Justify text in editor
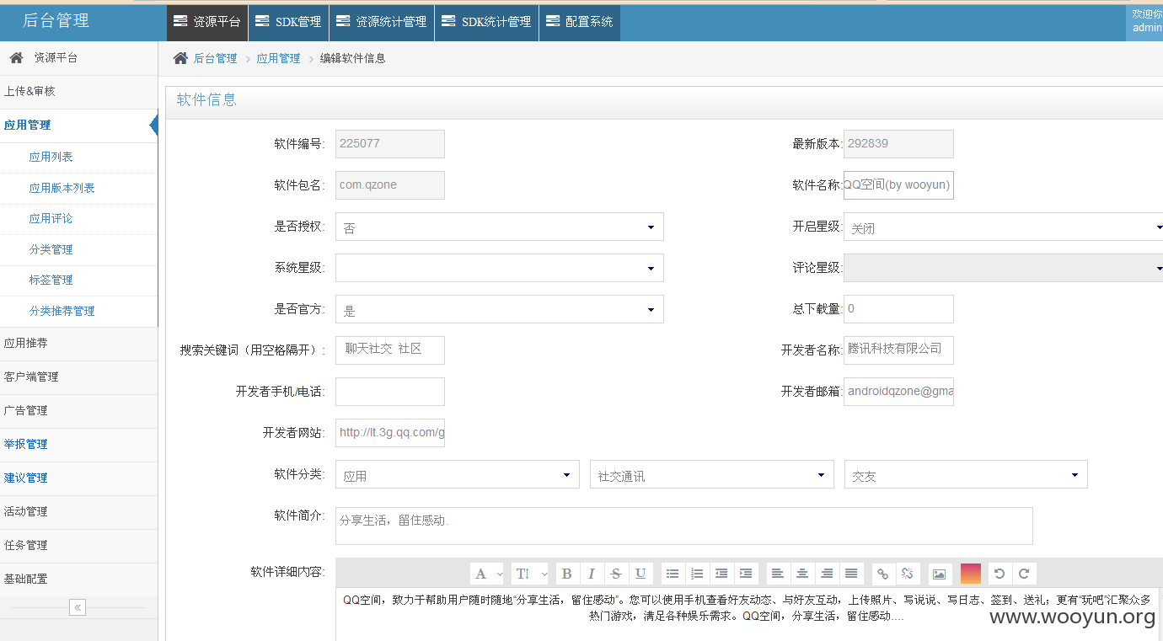The width and height of the screenshot is (1163, 641). (x=851, y=574)
